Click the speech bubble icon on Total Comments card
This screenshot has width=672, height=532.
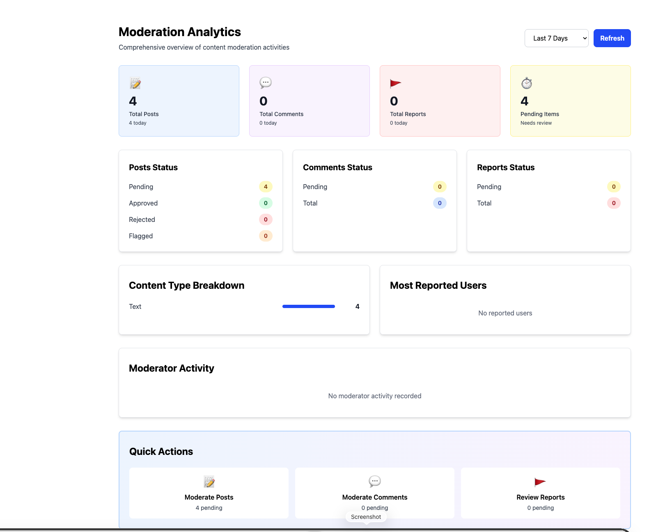[x=266, y=82]
